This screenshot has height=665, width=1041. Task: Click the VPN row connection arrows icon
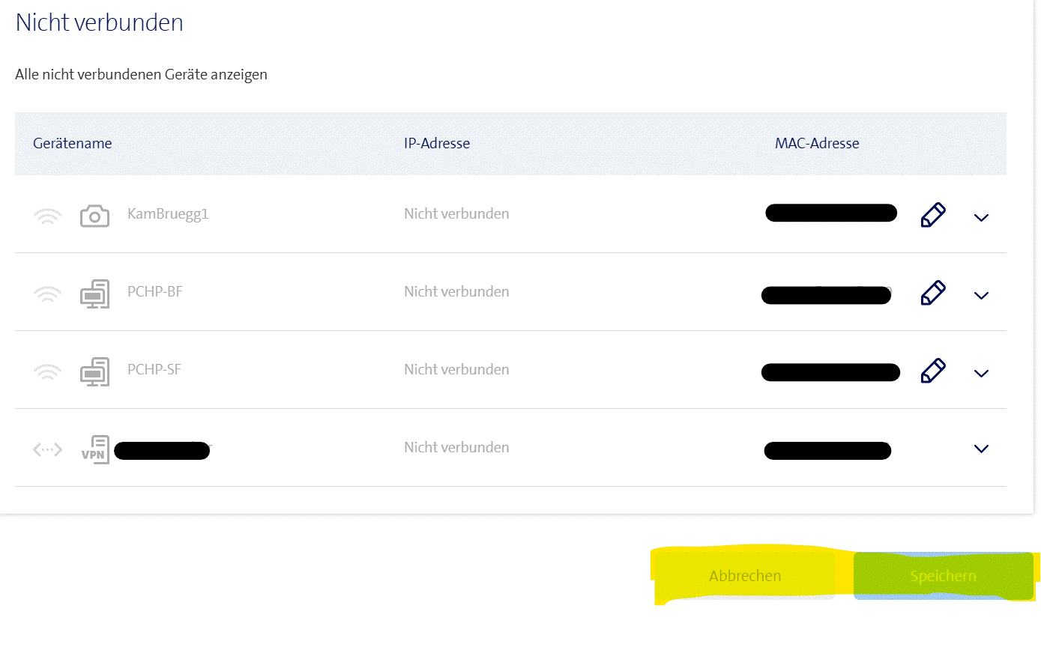[x=47, y=449]
